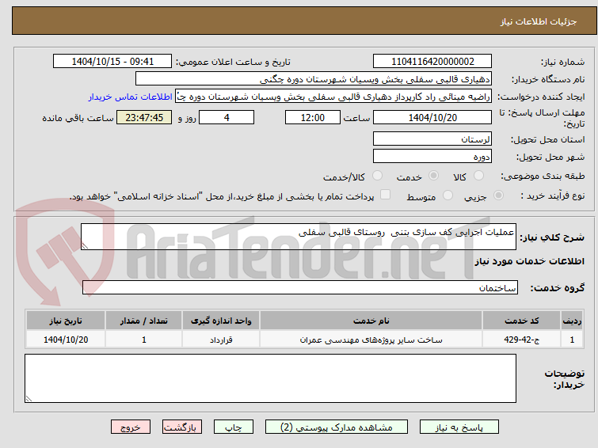Viewport: 598px width, 448px height.
Task: Click the نام خدمت column header
Action: pyautogui.click(x=371, y=321)
